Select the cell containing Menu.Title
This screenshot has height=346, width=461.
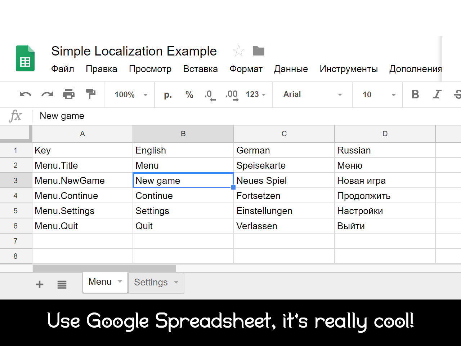tap(82, 165)
